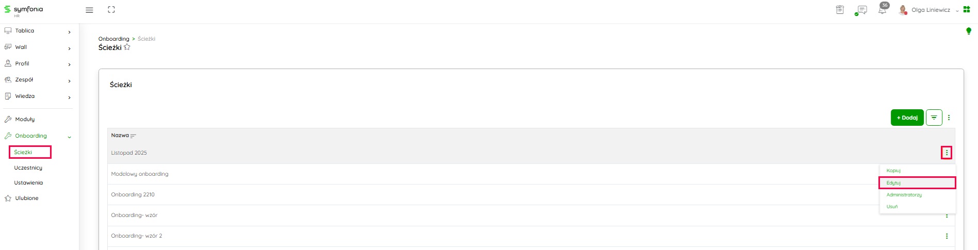
Task: Select Edytuj from the context menu
Action: tap(893, 183)
